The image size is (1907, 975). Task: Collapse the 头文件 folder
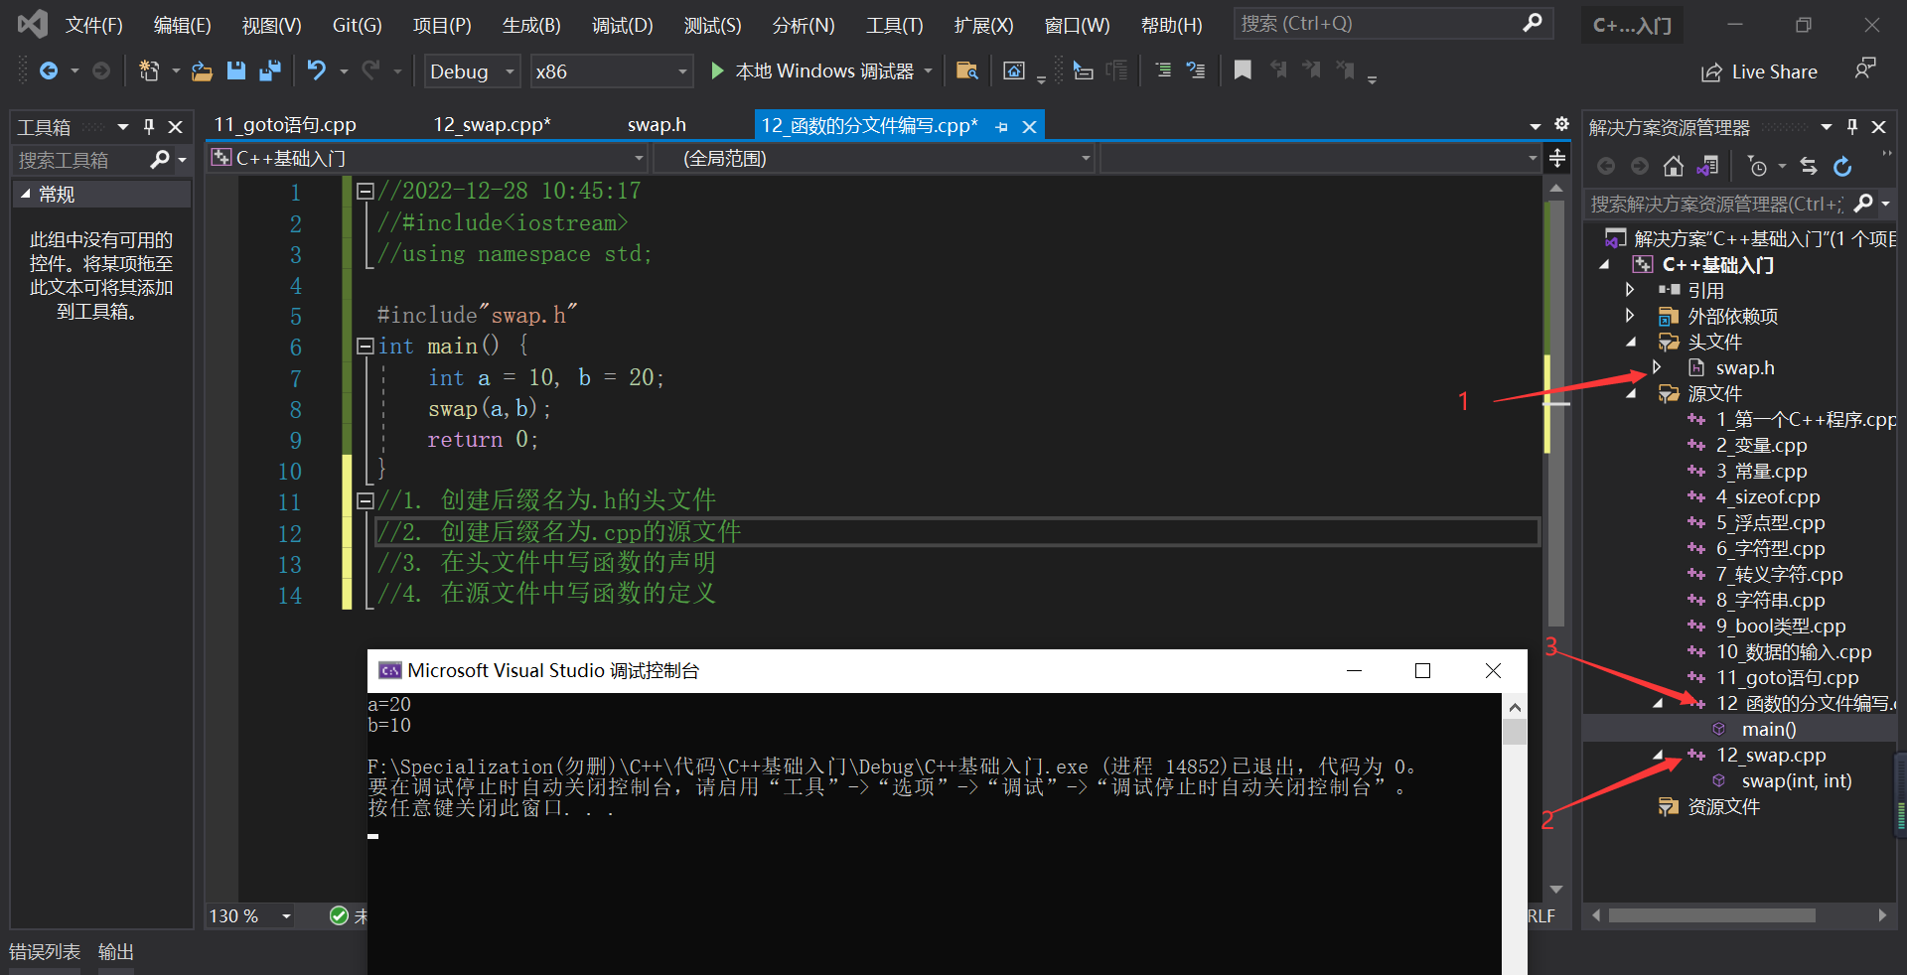tap(1631, 342)
